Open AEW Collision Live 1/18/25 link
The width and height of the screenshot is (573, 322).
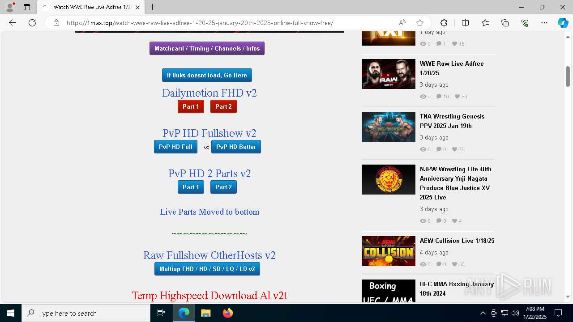[457, 241]
